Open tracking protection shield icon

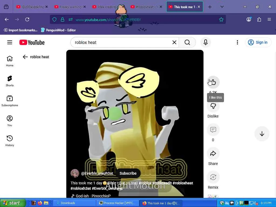point(54,19)
